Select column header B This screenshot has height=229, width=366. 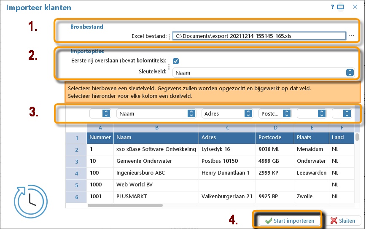156,128
